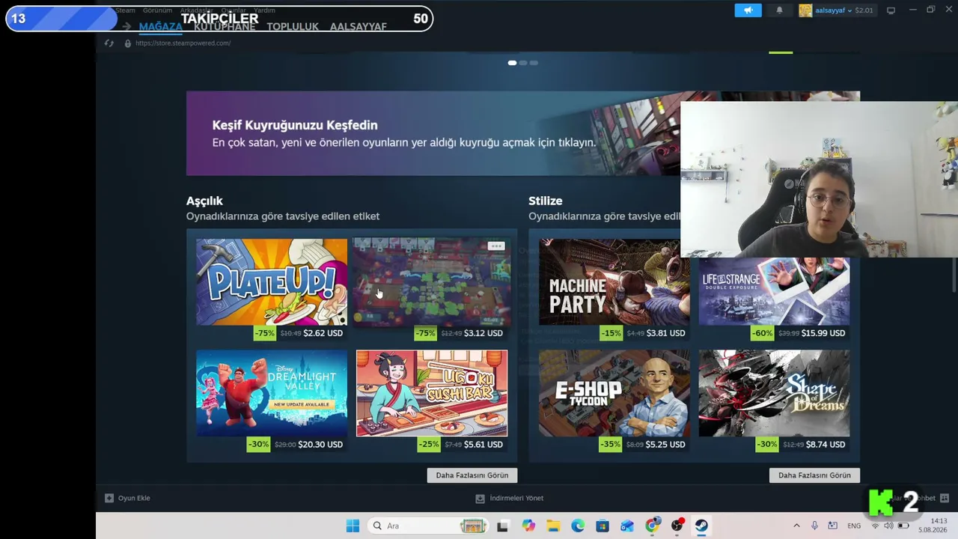Open the Keşif Kuyruğunuzu Keşfedin banner

coord(433,133)
